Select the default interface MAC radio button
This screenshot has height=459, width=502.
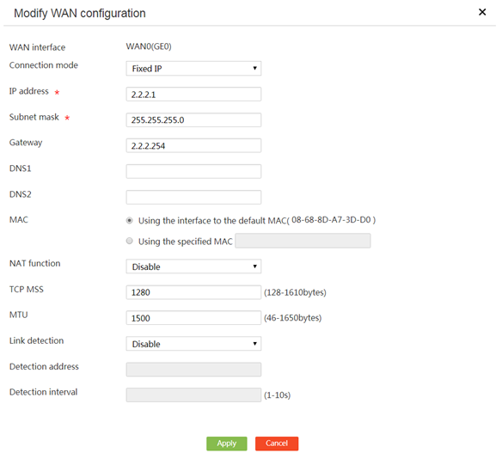[129, 220]
